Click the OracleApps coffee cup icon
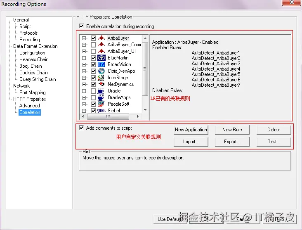The width and height of the screenshot is (302, 230). [101, 97]
